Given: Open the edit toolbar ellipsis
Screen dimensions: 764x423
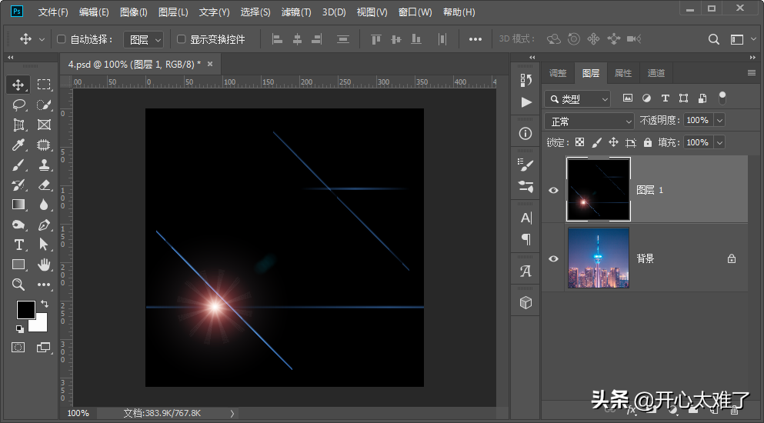Looking at the screenshot, I should click(x=44, y=285).
